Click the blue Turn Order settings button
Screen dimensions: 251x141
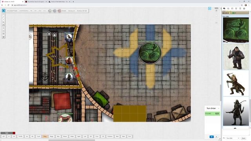211,137
